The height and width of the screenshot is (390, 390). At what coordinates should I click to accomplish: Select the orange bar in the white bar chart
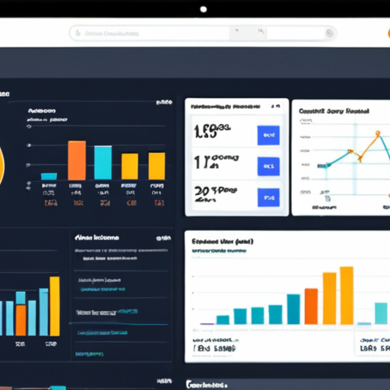pyautogui.click(x=311, y=306)
